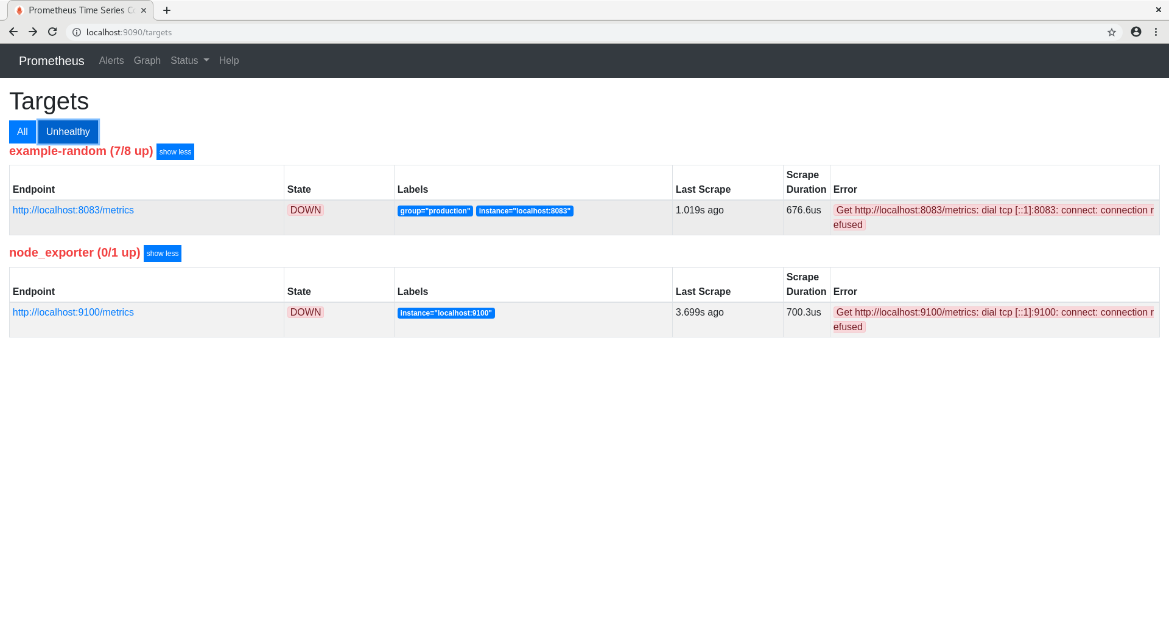This screenshot has width=1169, height=619.
Task: Select the Prometheus Time Series browser tab
Action: 80,10
